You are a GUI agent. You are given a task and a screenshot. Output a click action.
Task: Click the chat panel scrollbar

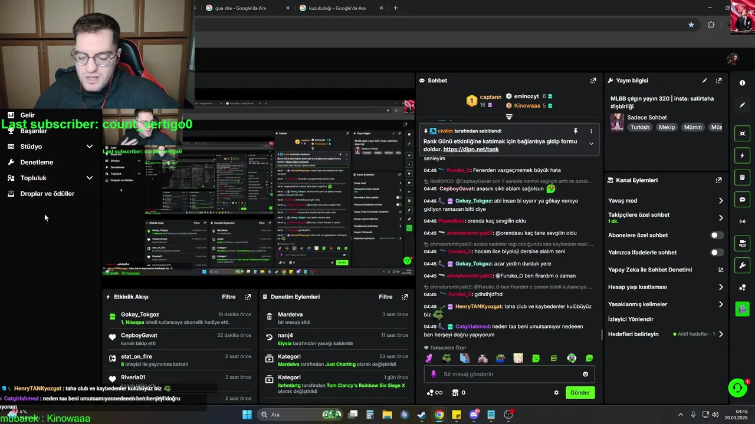pos(601,334)
